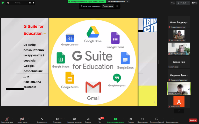
Task: Open Дополнительно more menu
Action: coord(172,120)
